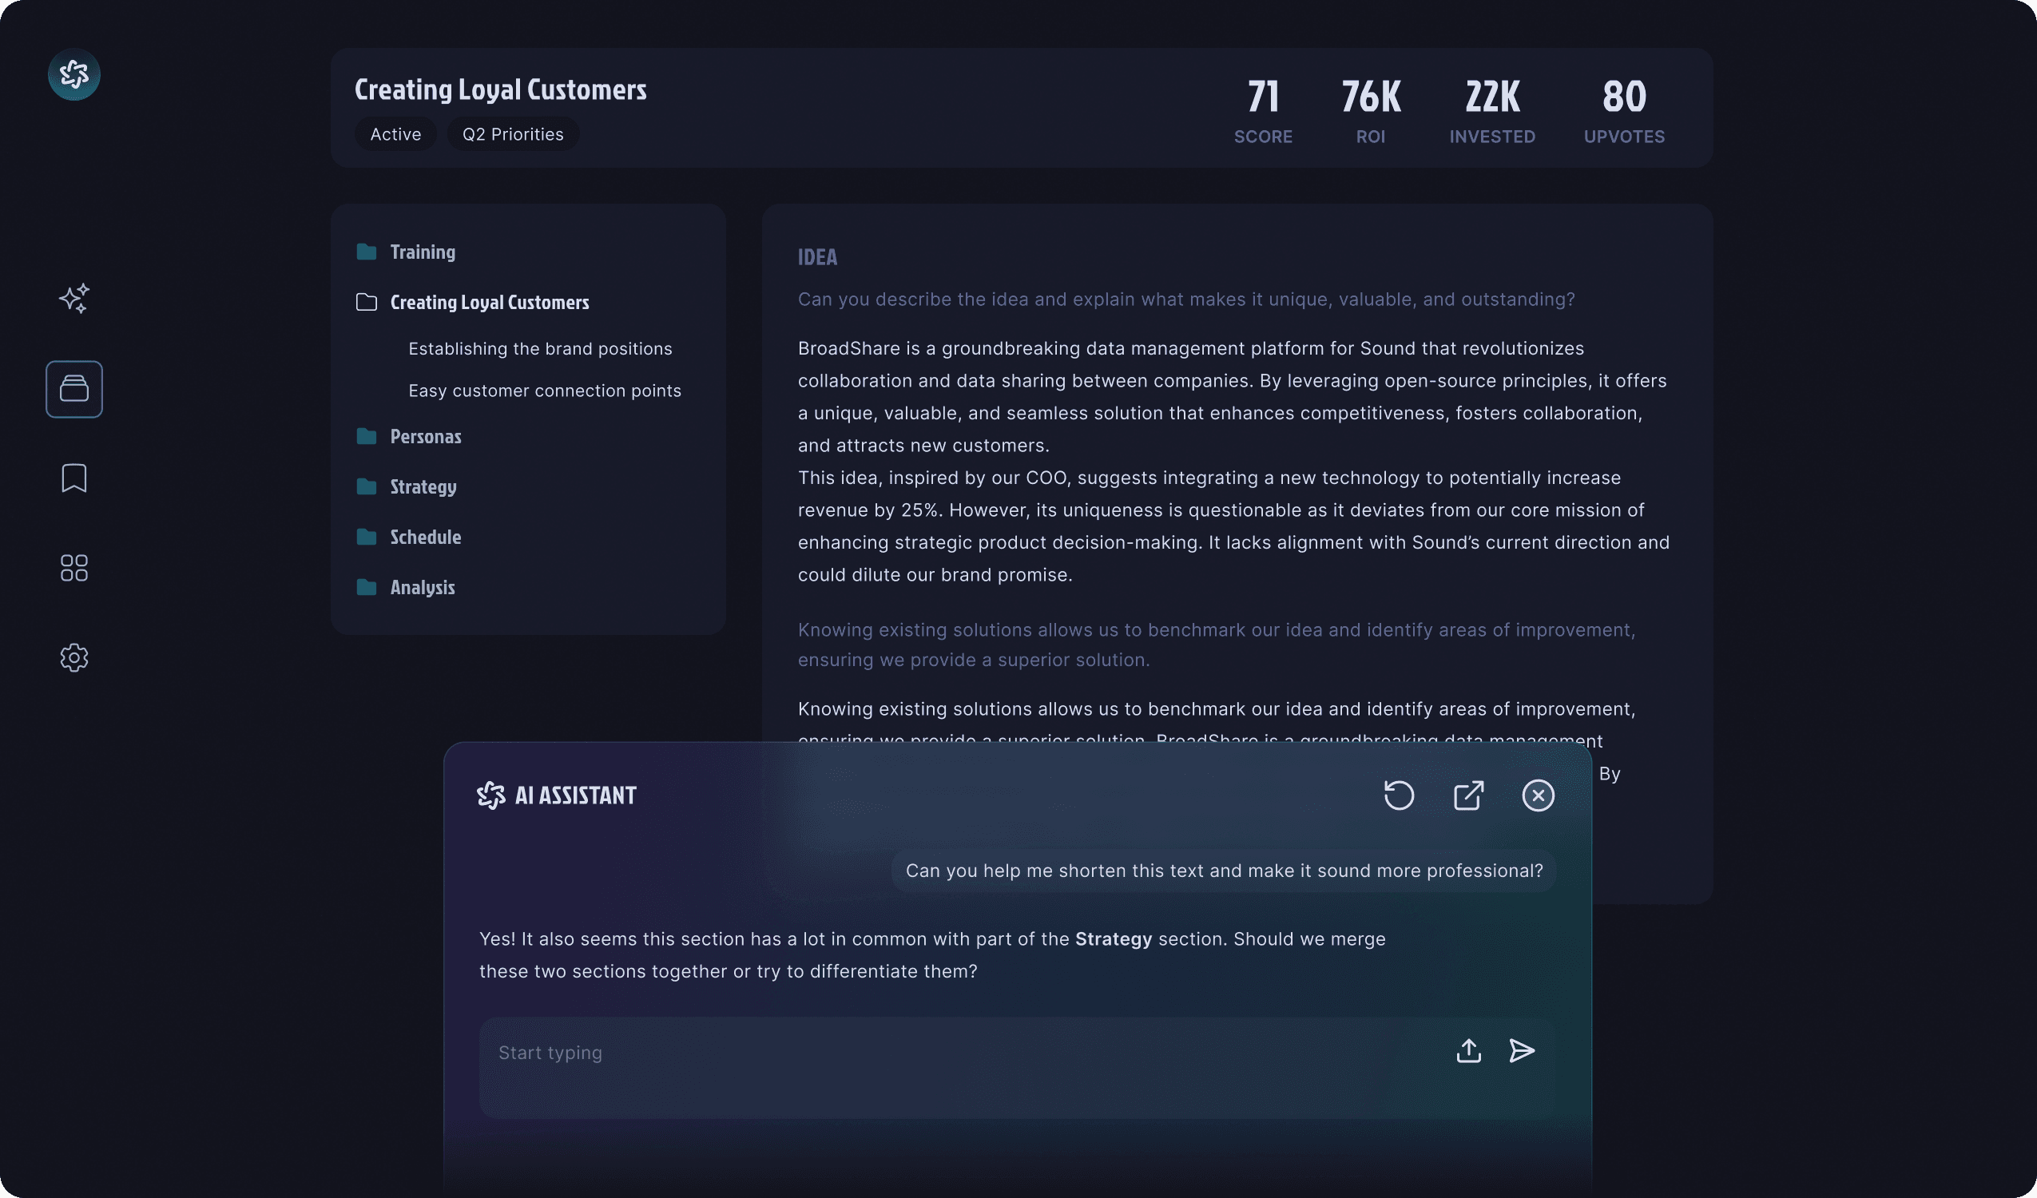
Task: Click the upload file icon
Action: coord(1468,1051)
